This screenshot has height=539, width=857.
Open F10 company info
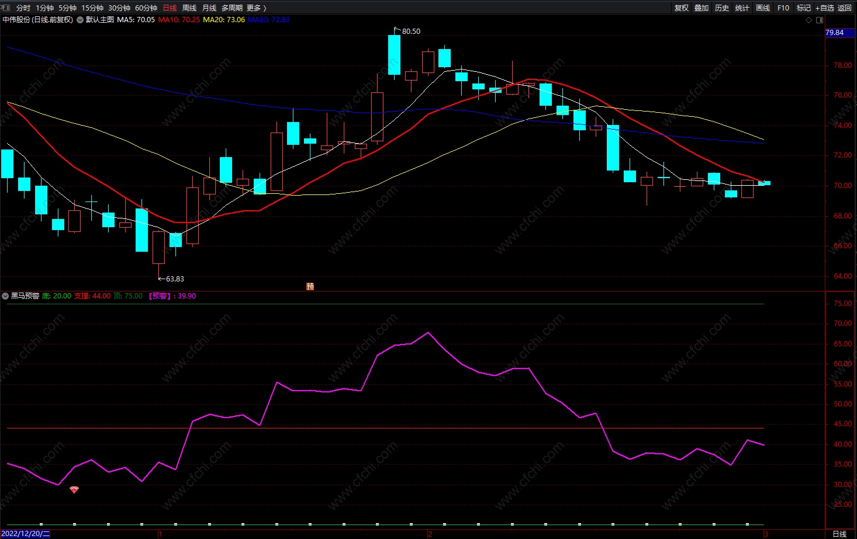click(783, 8)
